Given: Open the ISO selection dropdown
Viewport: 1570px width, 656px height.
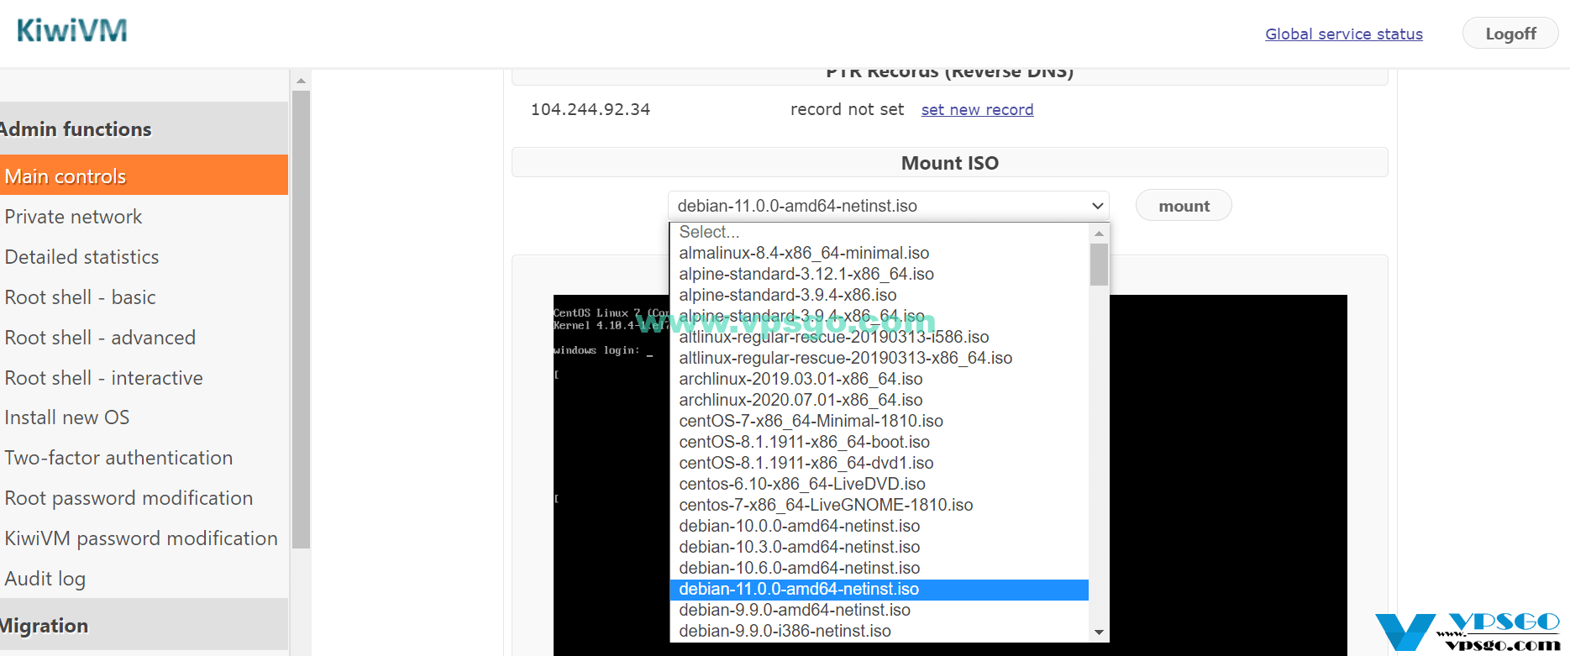Looking at the screenshot, I should tap(889, 206).
